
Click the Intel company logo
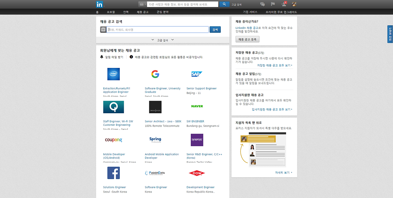coord(113,74)
